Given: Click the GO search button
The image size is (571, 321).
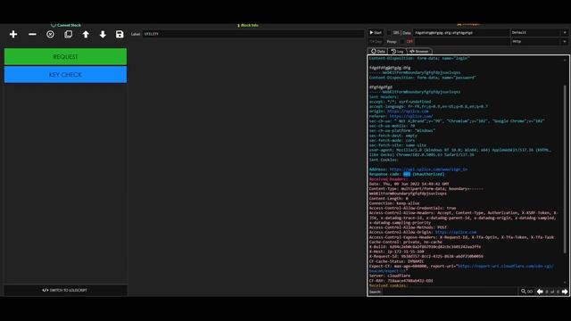Looking at the screenshot, I should click(x=526, y=292).
